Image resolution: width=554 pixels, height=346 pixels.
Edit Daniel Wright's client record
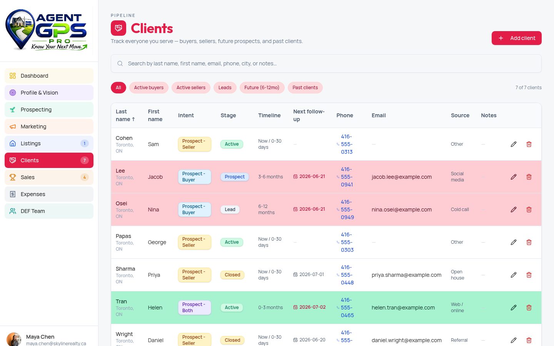(x=514, y=340)
